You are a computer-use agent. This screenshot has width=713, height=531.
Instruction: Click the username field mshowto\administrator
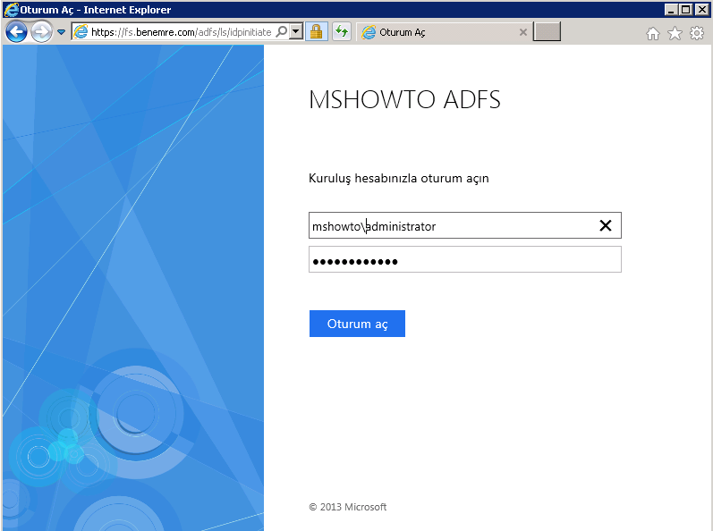464,225
